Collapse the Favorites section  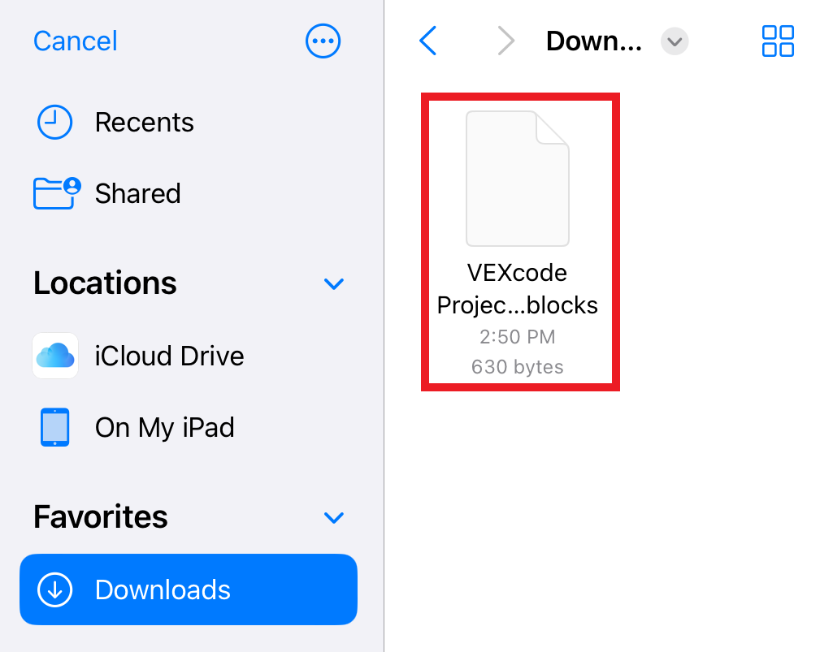pos(334,517)
